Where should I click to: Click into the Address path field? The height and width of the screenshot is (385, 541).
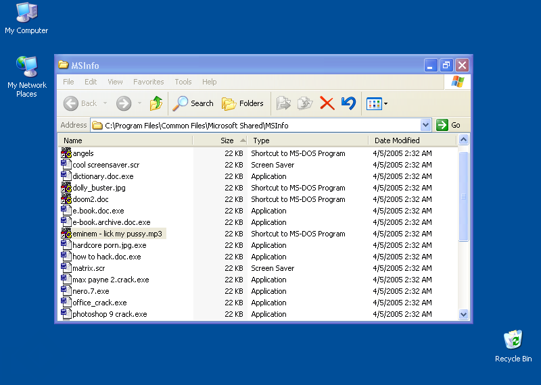coord(256,126)
